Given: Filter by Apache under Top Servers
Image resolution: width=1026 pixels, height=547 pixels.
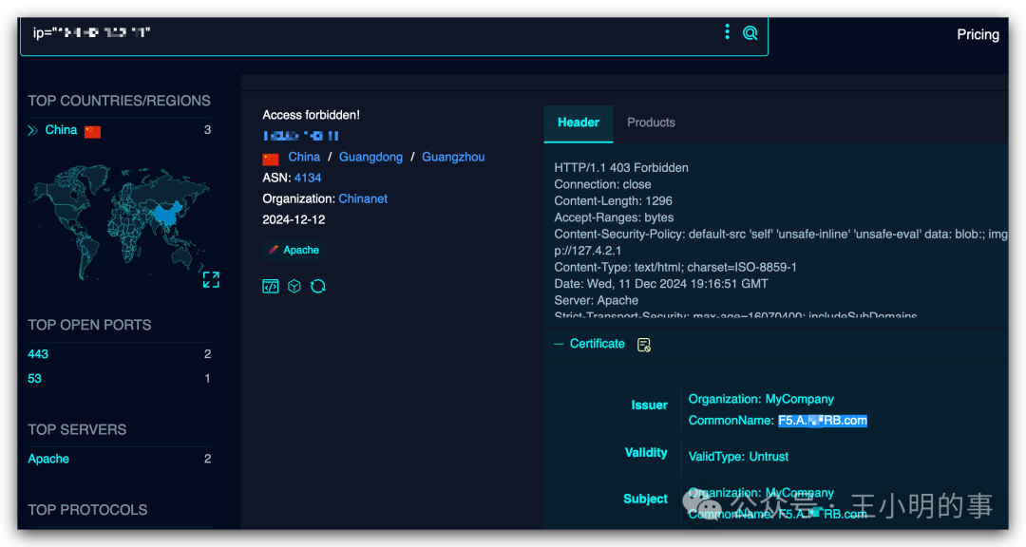Looking at the screenshot, I should pyautogui.click(x=48, y=459).
